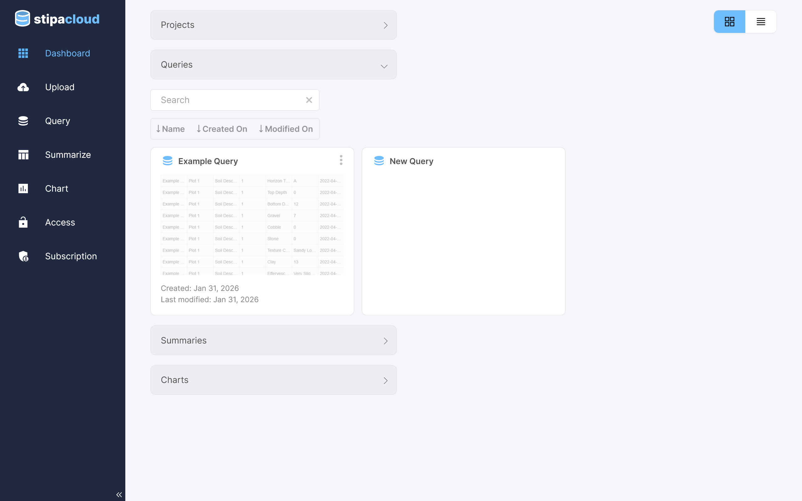The height and width of the screenshot is (501, 802).
Task: Click the Access lock icon
Action: [23, 222]
